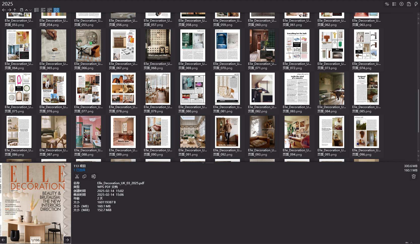Open quick actions via the lightning icon
This screenshot has height=244, width=420.
pyautogui.click(x=416, y=4)
